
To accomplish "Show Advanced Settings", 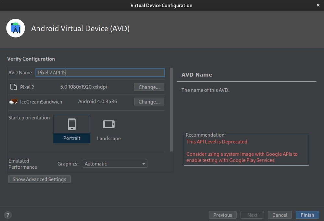I will [x=39, y=179].
